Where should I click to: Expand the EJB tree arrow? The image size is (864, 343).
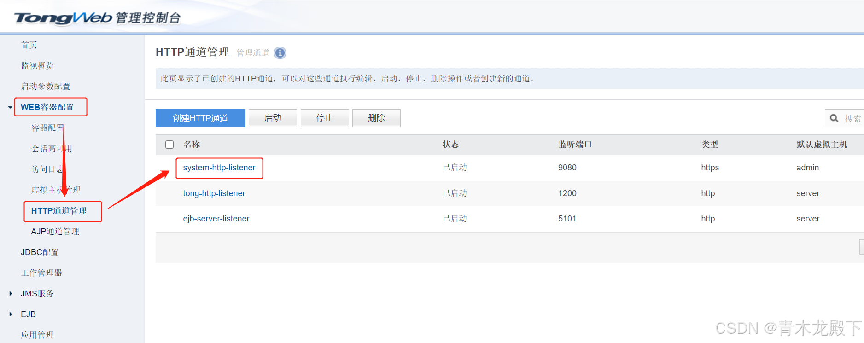[11, 314]
